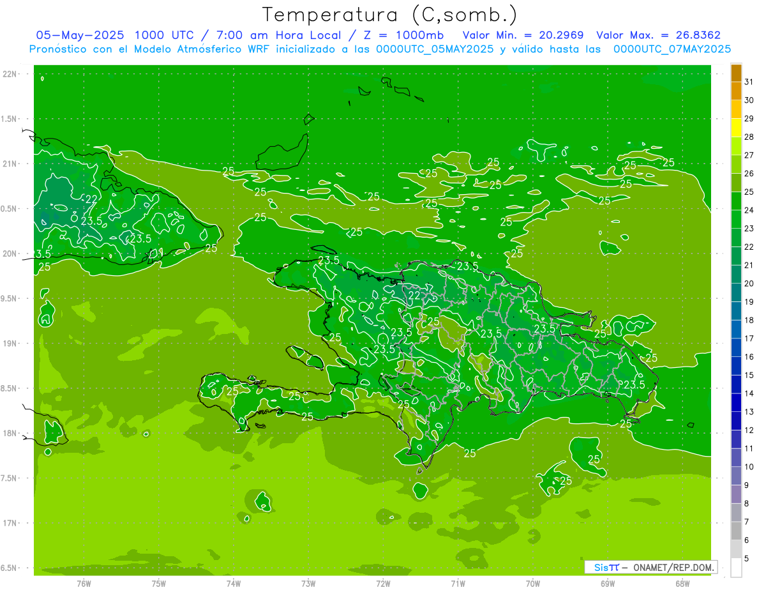The height and width of the screenshot is (592, 766).
Task: Click the '8.5N' latitude axis label
Action: (x=10, y=388)
